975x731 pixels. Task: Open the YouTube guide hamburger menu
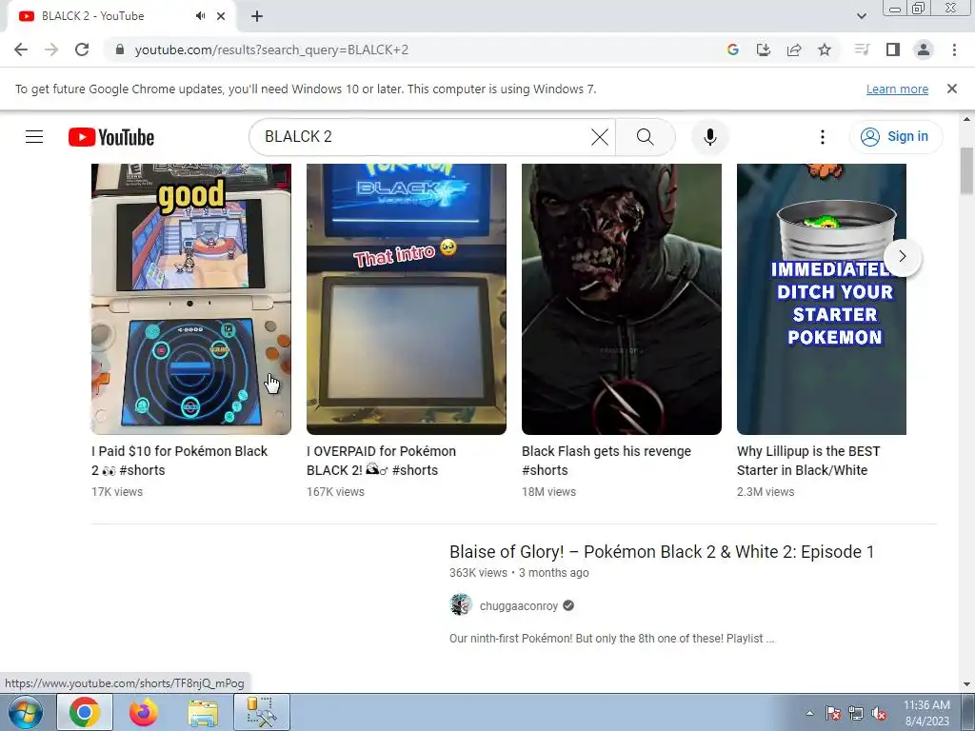34,137
